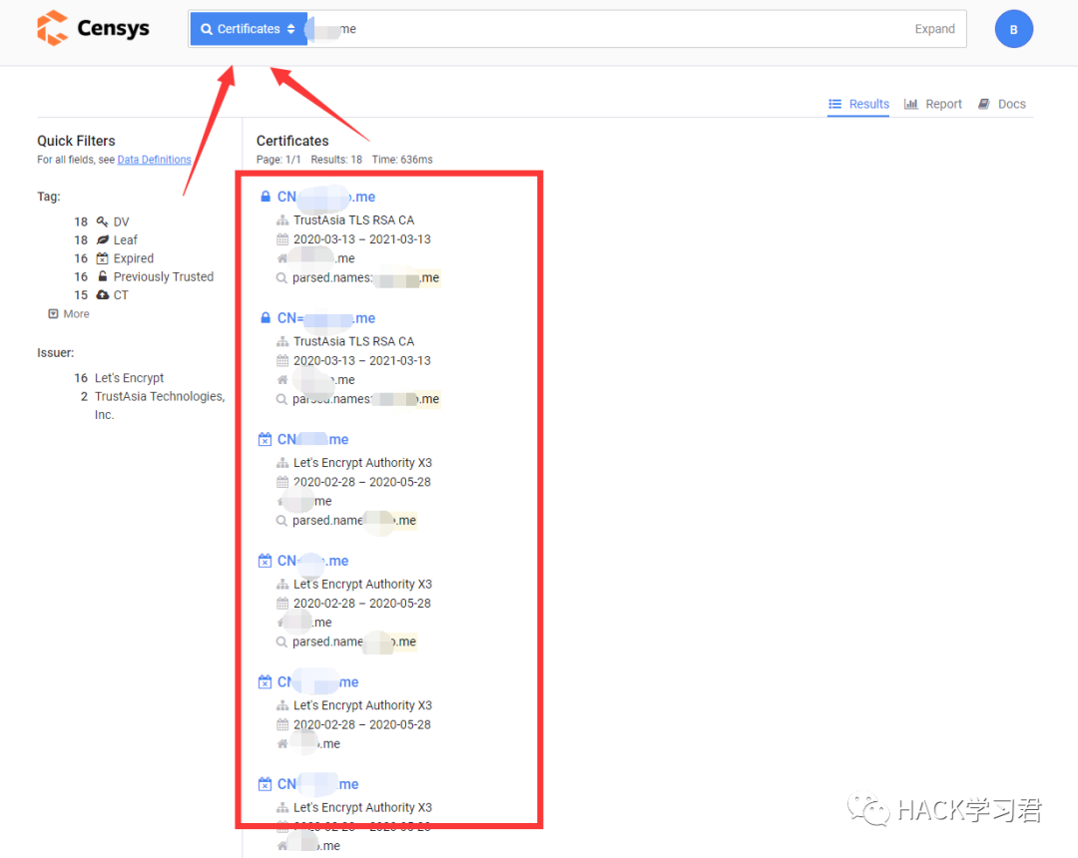Image resolution: width=1078 pixels, height=858 pixels.
Task: Click the Time: 636ms text
Action: click(x=402, y=160)
